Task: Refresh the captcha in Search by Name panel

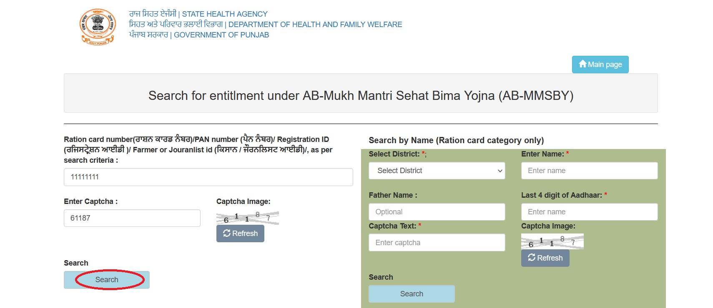Action: pyautogui.click(x=545, y=258)
